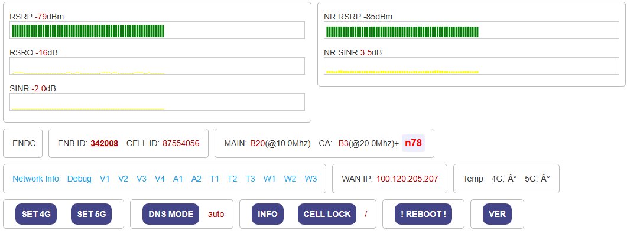The width and height of the screenshot is (627, 237).
Task: Select the A2 link
Action: tap(196, 179)
